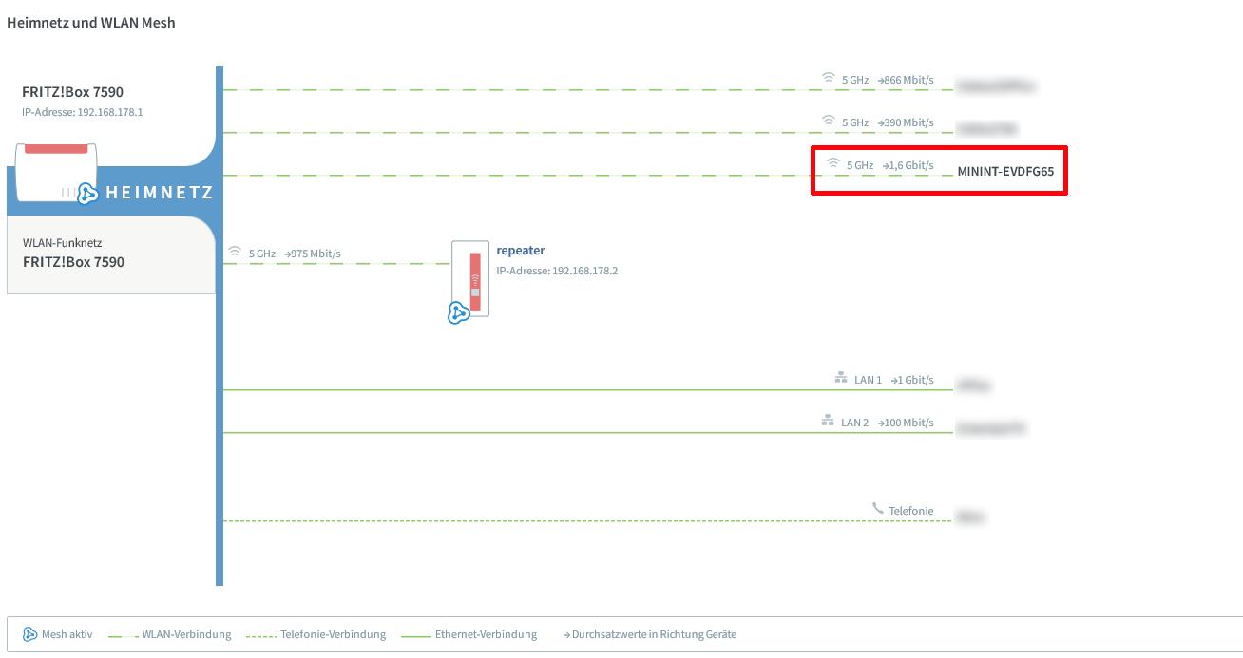Click the Mesh aktiv legend icon

29,634
